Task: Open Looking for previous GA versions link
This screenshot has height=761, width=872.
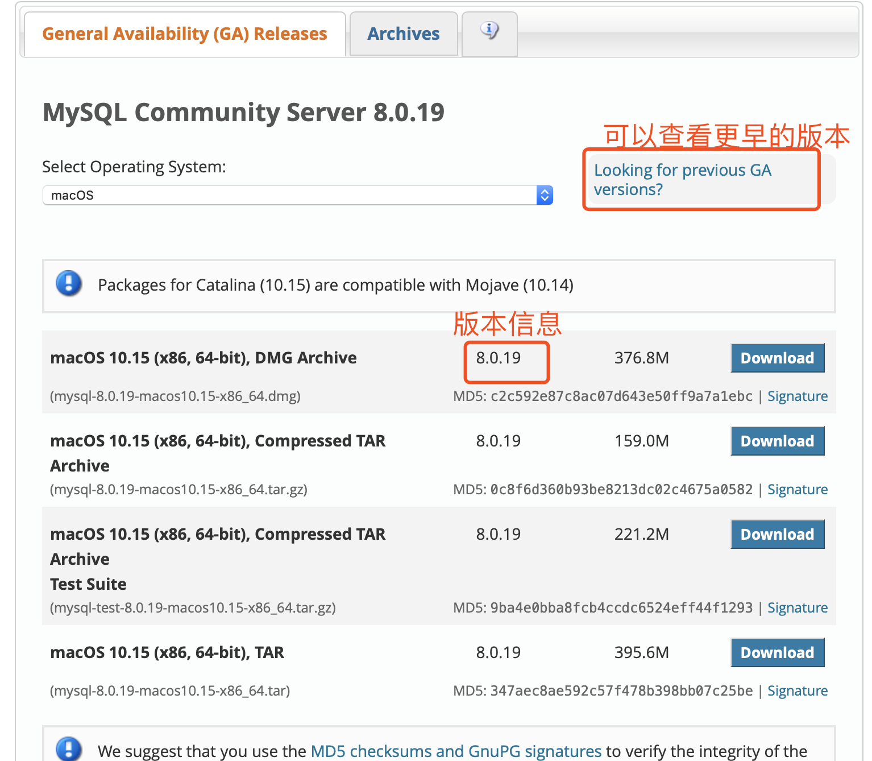Action: point(682,179)
